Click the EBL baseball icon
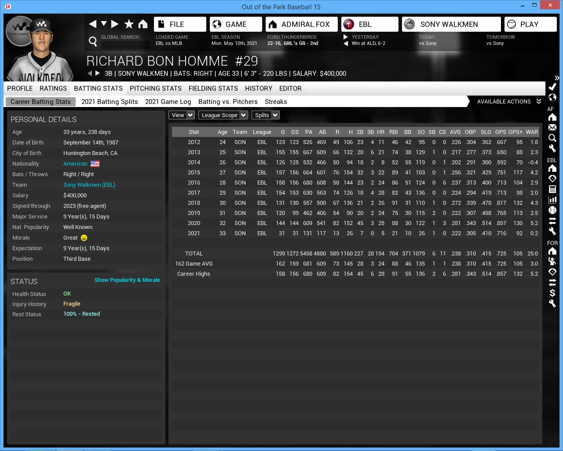Image resolution: width=563 pixels, height=451 pixels. click(x=552, y=210)
